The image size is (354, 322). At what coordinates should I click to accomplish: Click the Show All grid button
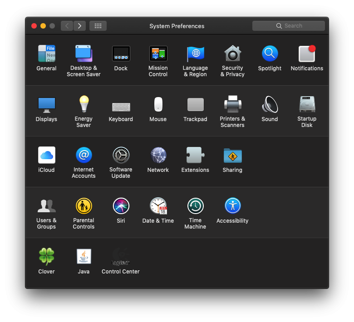pyautogui.click(x=98, y=26)
